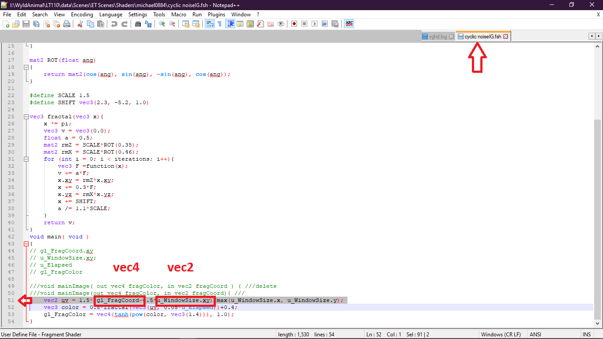603x339 pixels.
Task: Switch to the vghd.log tab
Action: (437, 37)
